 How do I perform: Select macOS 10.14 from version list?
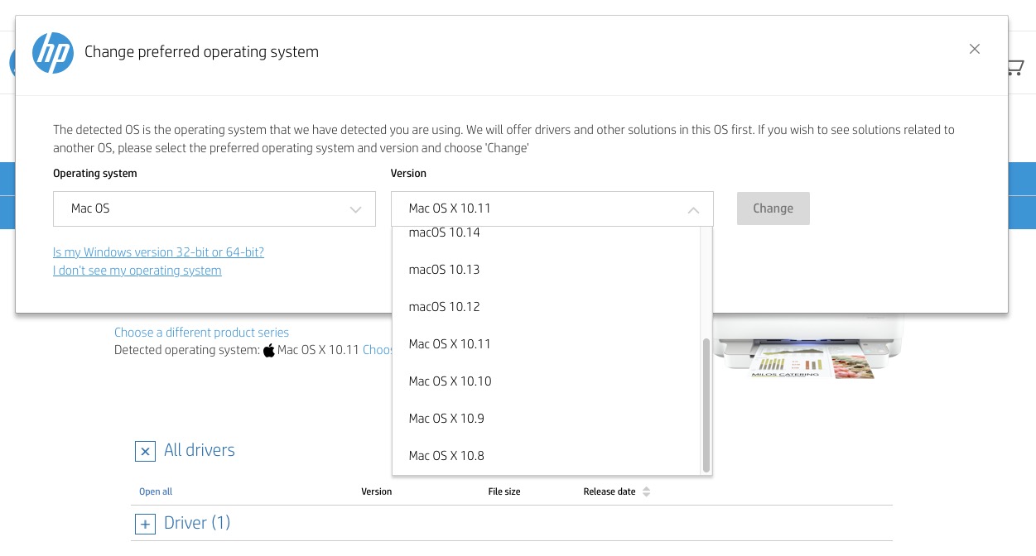tap(445, 233)
